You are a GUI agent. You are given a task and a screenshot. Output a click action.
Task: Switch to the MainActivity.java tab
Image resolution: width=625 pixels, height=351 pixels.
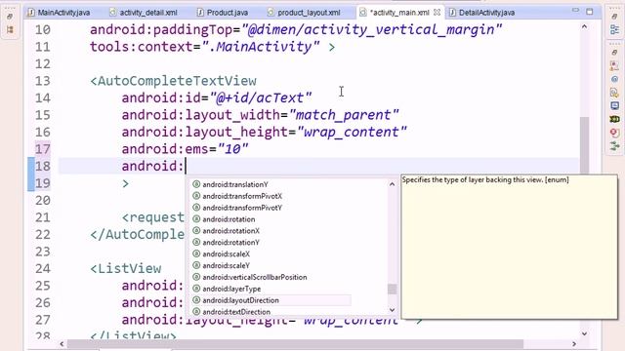pos(59,13)
